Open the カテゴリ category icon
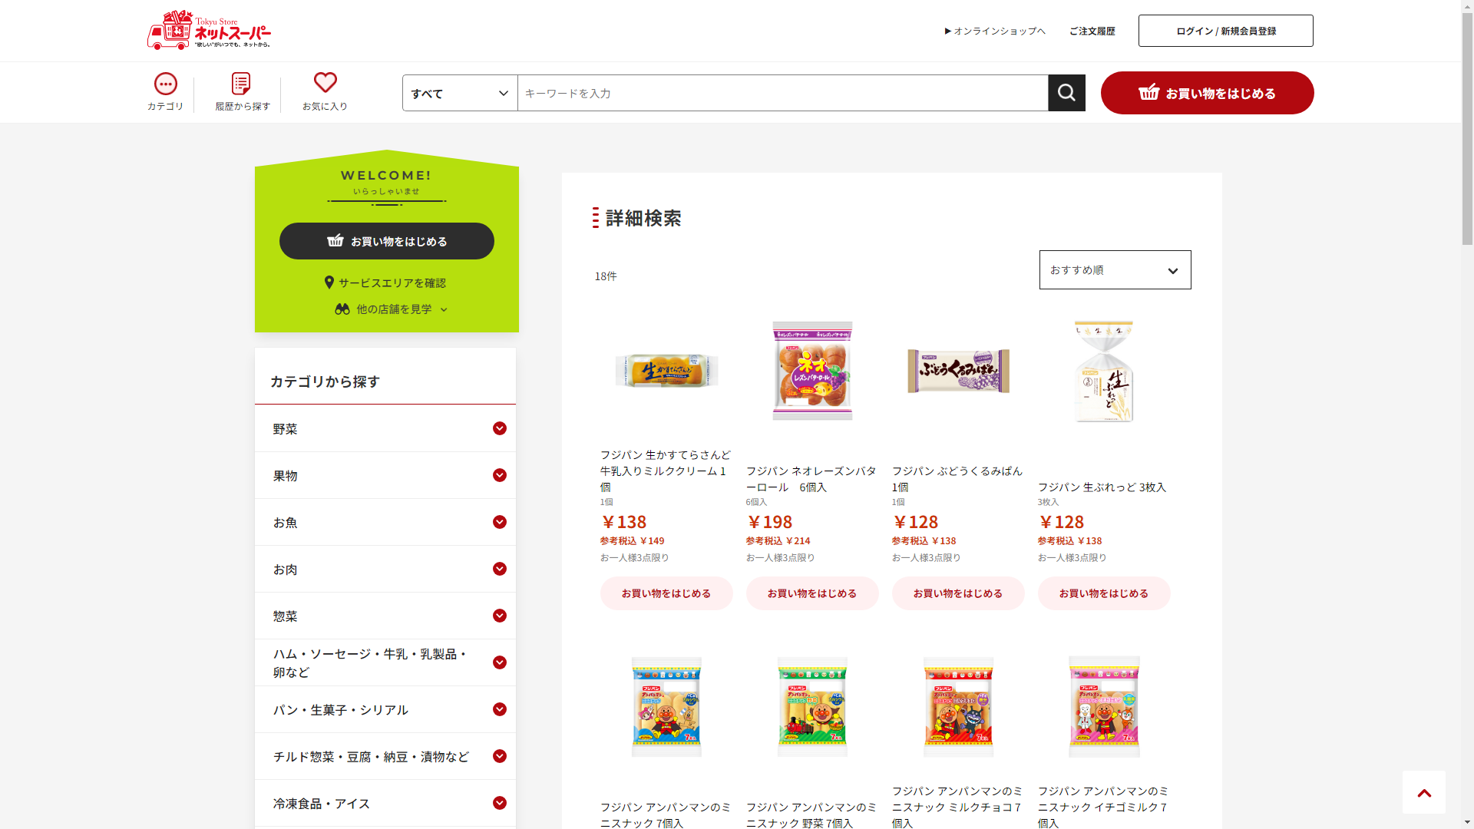This screenshot has height=829, width=1474. pos(166,92)
